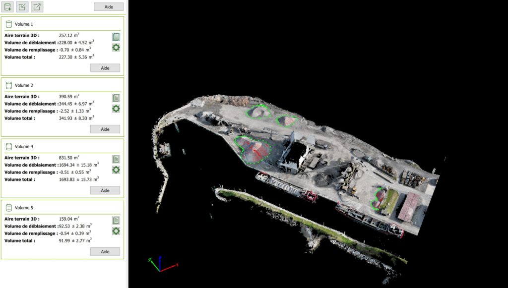Image resolution: width=508 pixels, height=288 pixels.
Task: Click the large red stockpile in 3D view
Action: pos(254,149)
